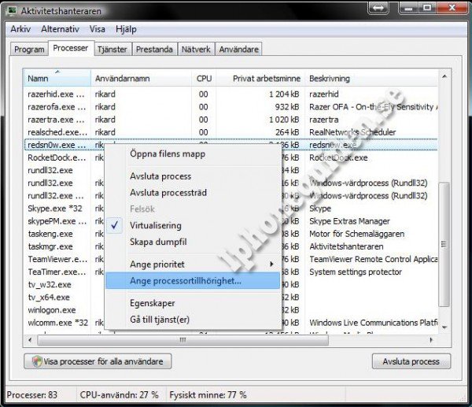Select the razerhid.exe process row

(x=230, y=94)
